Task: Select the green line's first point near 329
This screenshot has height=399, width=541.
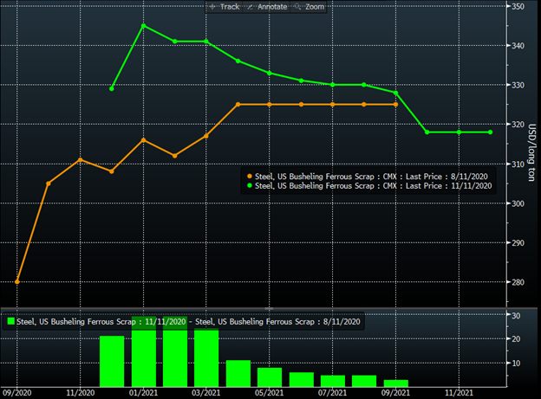Action: (112, 88)
